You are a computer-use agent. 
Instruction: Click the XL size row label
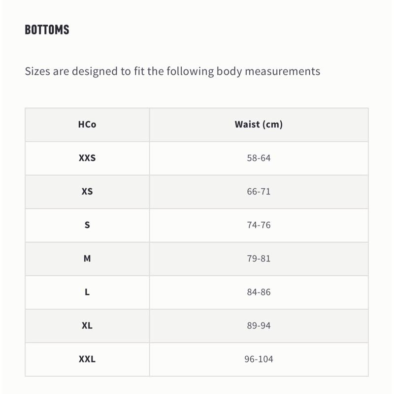click(x=87, y=326)
